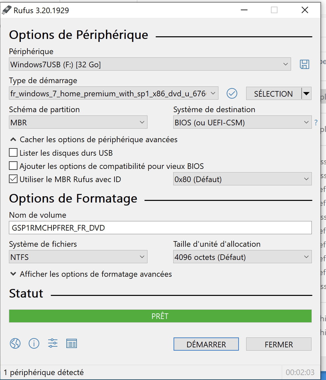This screenshot has width=326, height=380.
Task: Click the ISO checksum checkmark icon
Action: (x=232, y=94)
